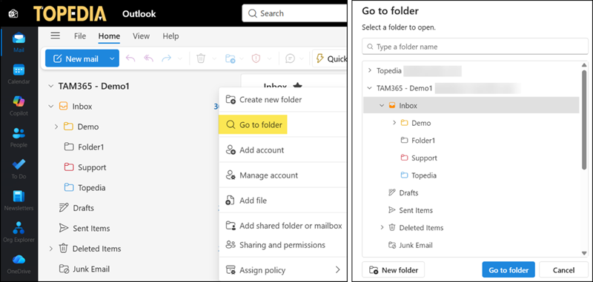Expand the Topedia account in dialog tree

369,70
